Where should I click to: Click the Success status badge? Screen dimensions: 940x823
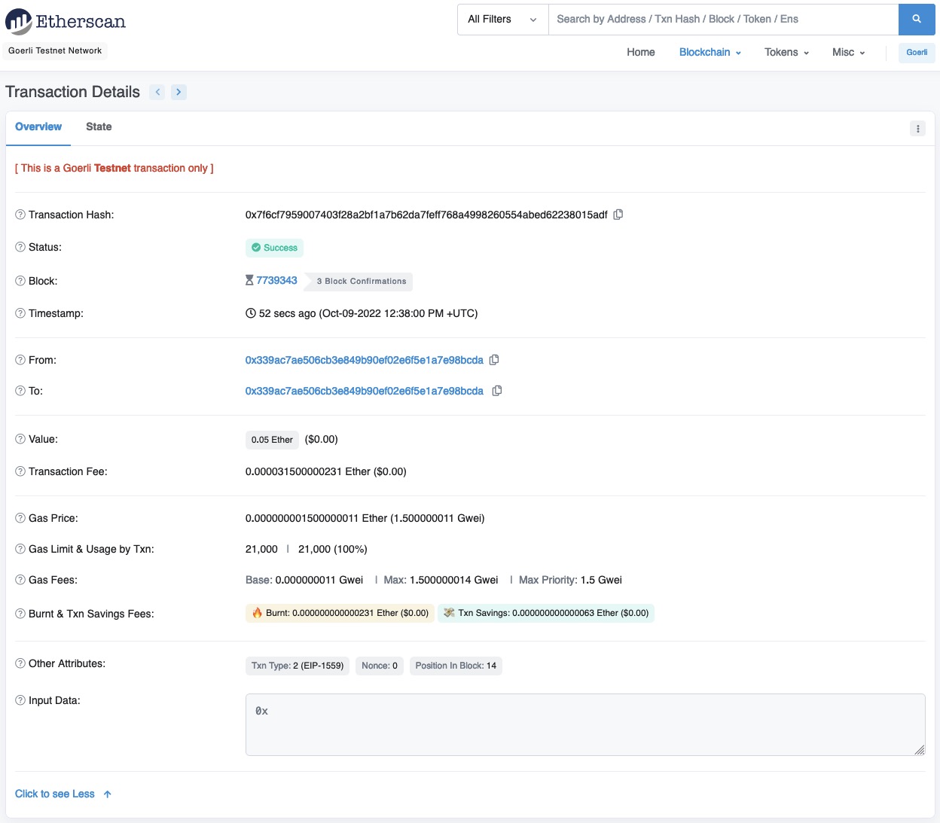coord(274,248)
